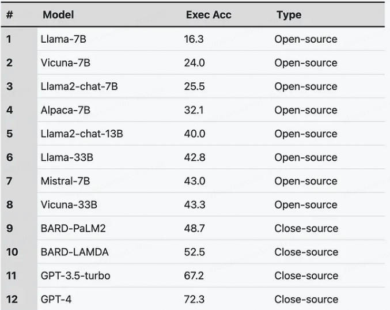The height and width of the screenshot is (310, 390).
Task: Click the Llama2-chat-7B cell
Action: pos(79,86)
